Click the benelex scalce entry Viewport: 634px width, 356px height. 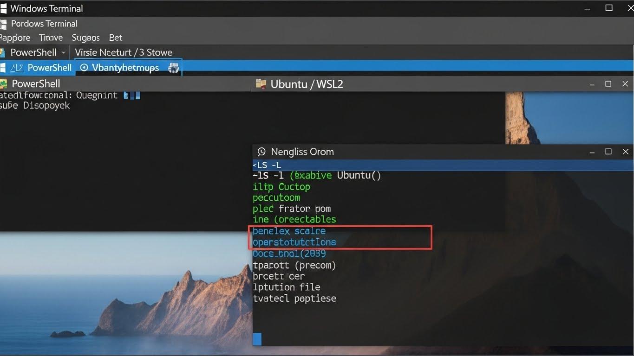point(289,231)
